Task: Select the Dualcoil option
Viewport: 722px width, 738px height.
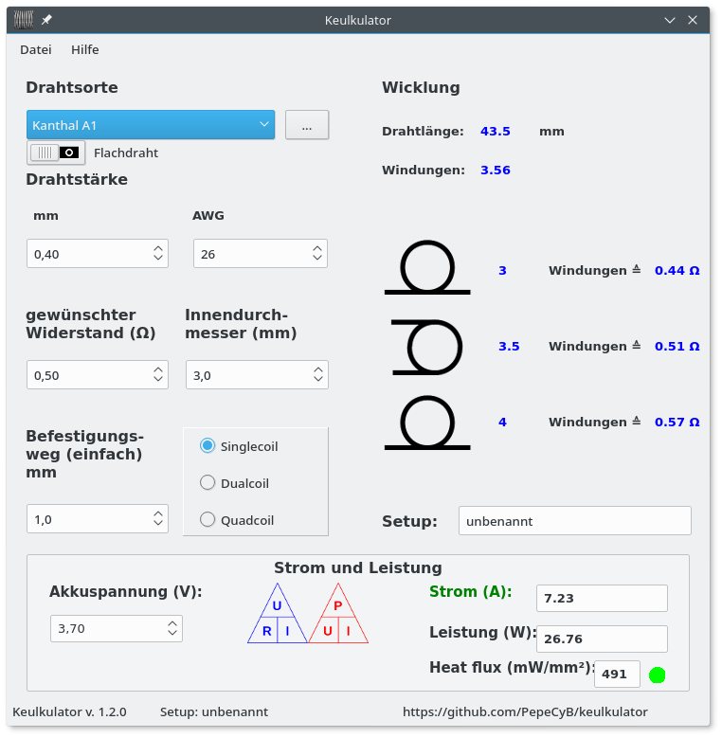Action: pyautogui.click(x=208, y=483)
